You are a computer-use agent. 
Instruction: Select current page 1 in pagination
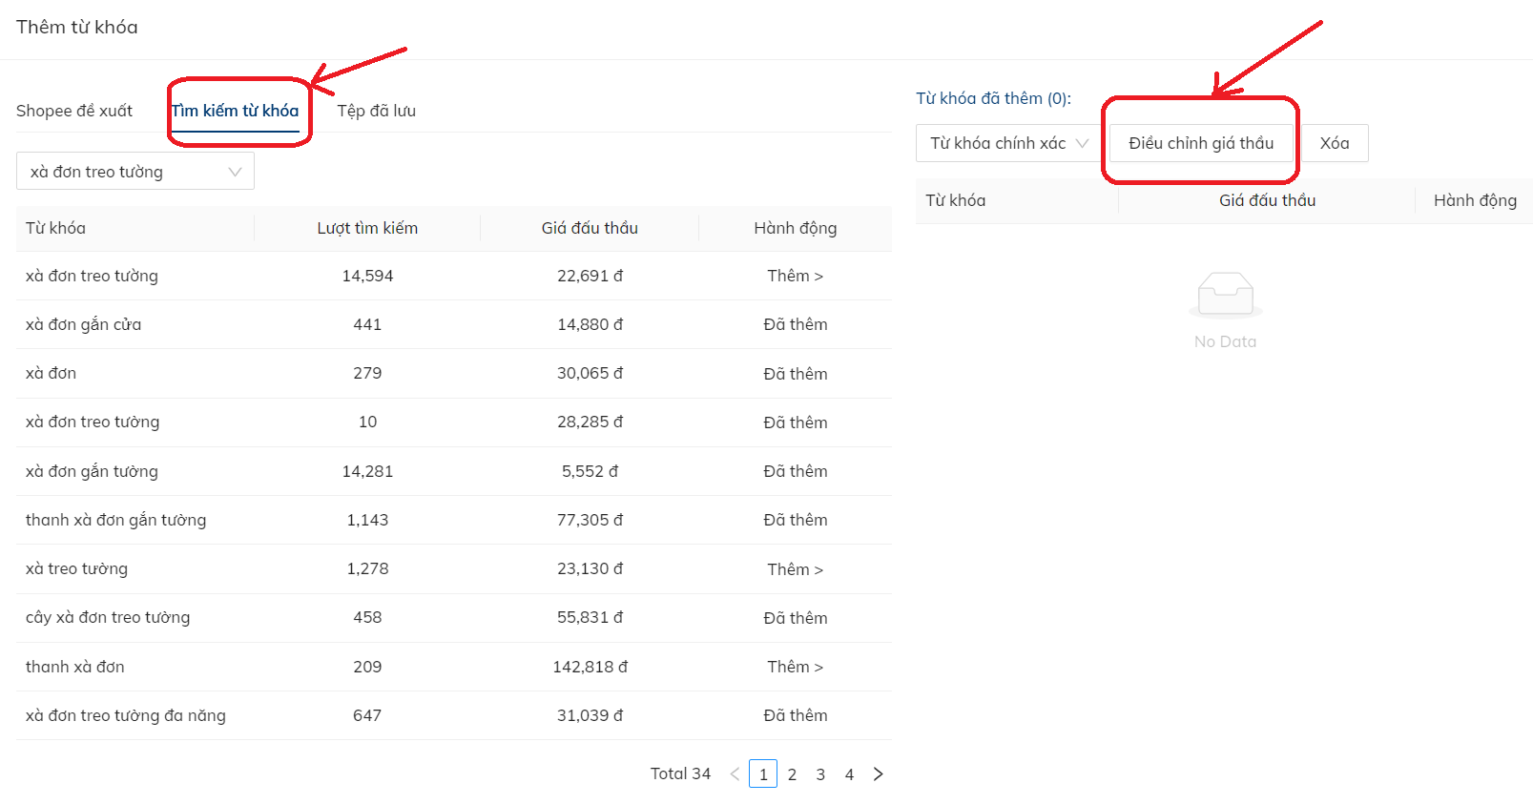coord(763,774)
